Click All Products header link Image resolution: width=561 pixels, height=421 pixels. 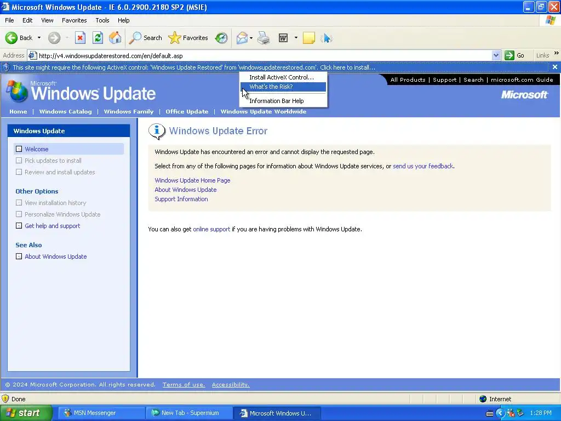pyautogui.click(x=408, y=80)
